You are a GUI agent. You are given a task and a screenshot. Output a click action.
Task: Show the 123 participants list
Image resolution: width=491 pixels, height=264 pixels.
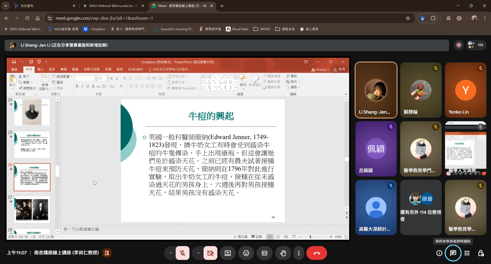click(476, 45)
